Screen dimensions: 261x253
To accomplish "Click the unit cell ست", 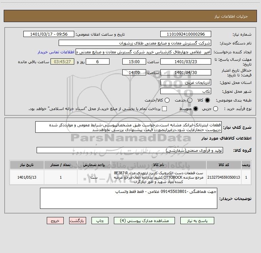I will (x=94, y=177).
